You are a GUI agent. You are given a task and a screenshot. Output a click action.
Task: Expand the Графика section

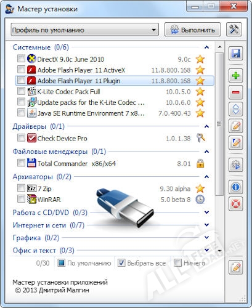[x=206, y=238]
